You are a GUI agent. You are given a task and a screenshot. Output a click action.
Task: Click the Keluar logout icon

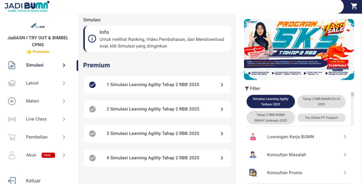pyautogui.click(x=12, y=180)
